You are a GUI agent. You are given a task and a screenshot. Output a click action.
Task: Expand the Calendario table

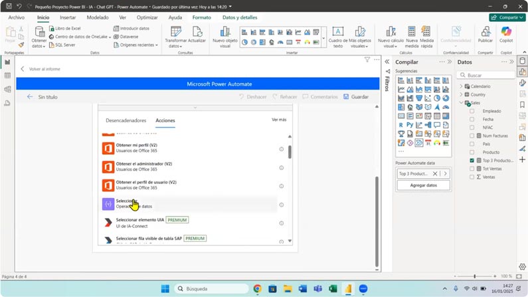462,86
